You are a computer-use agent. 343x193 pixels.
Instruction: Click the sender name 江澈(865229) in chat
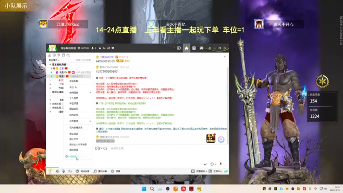point(107,57)
